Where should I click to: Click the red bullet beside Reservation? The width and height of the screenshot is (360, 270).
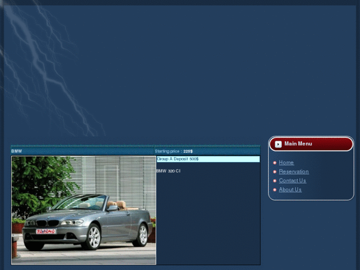tap(275, 171)
